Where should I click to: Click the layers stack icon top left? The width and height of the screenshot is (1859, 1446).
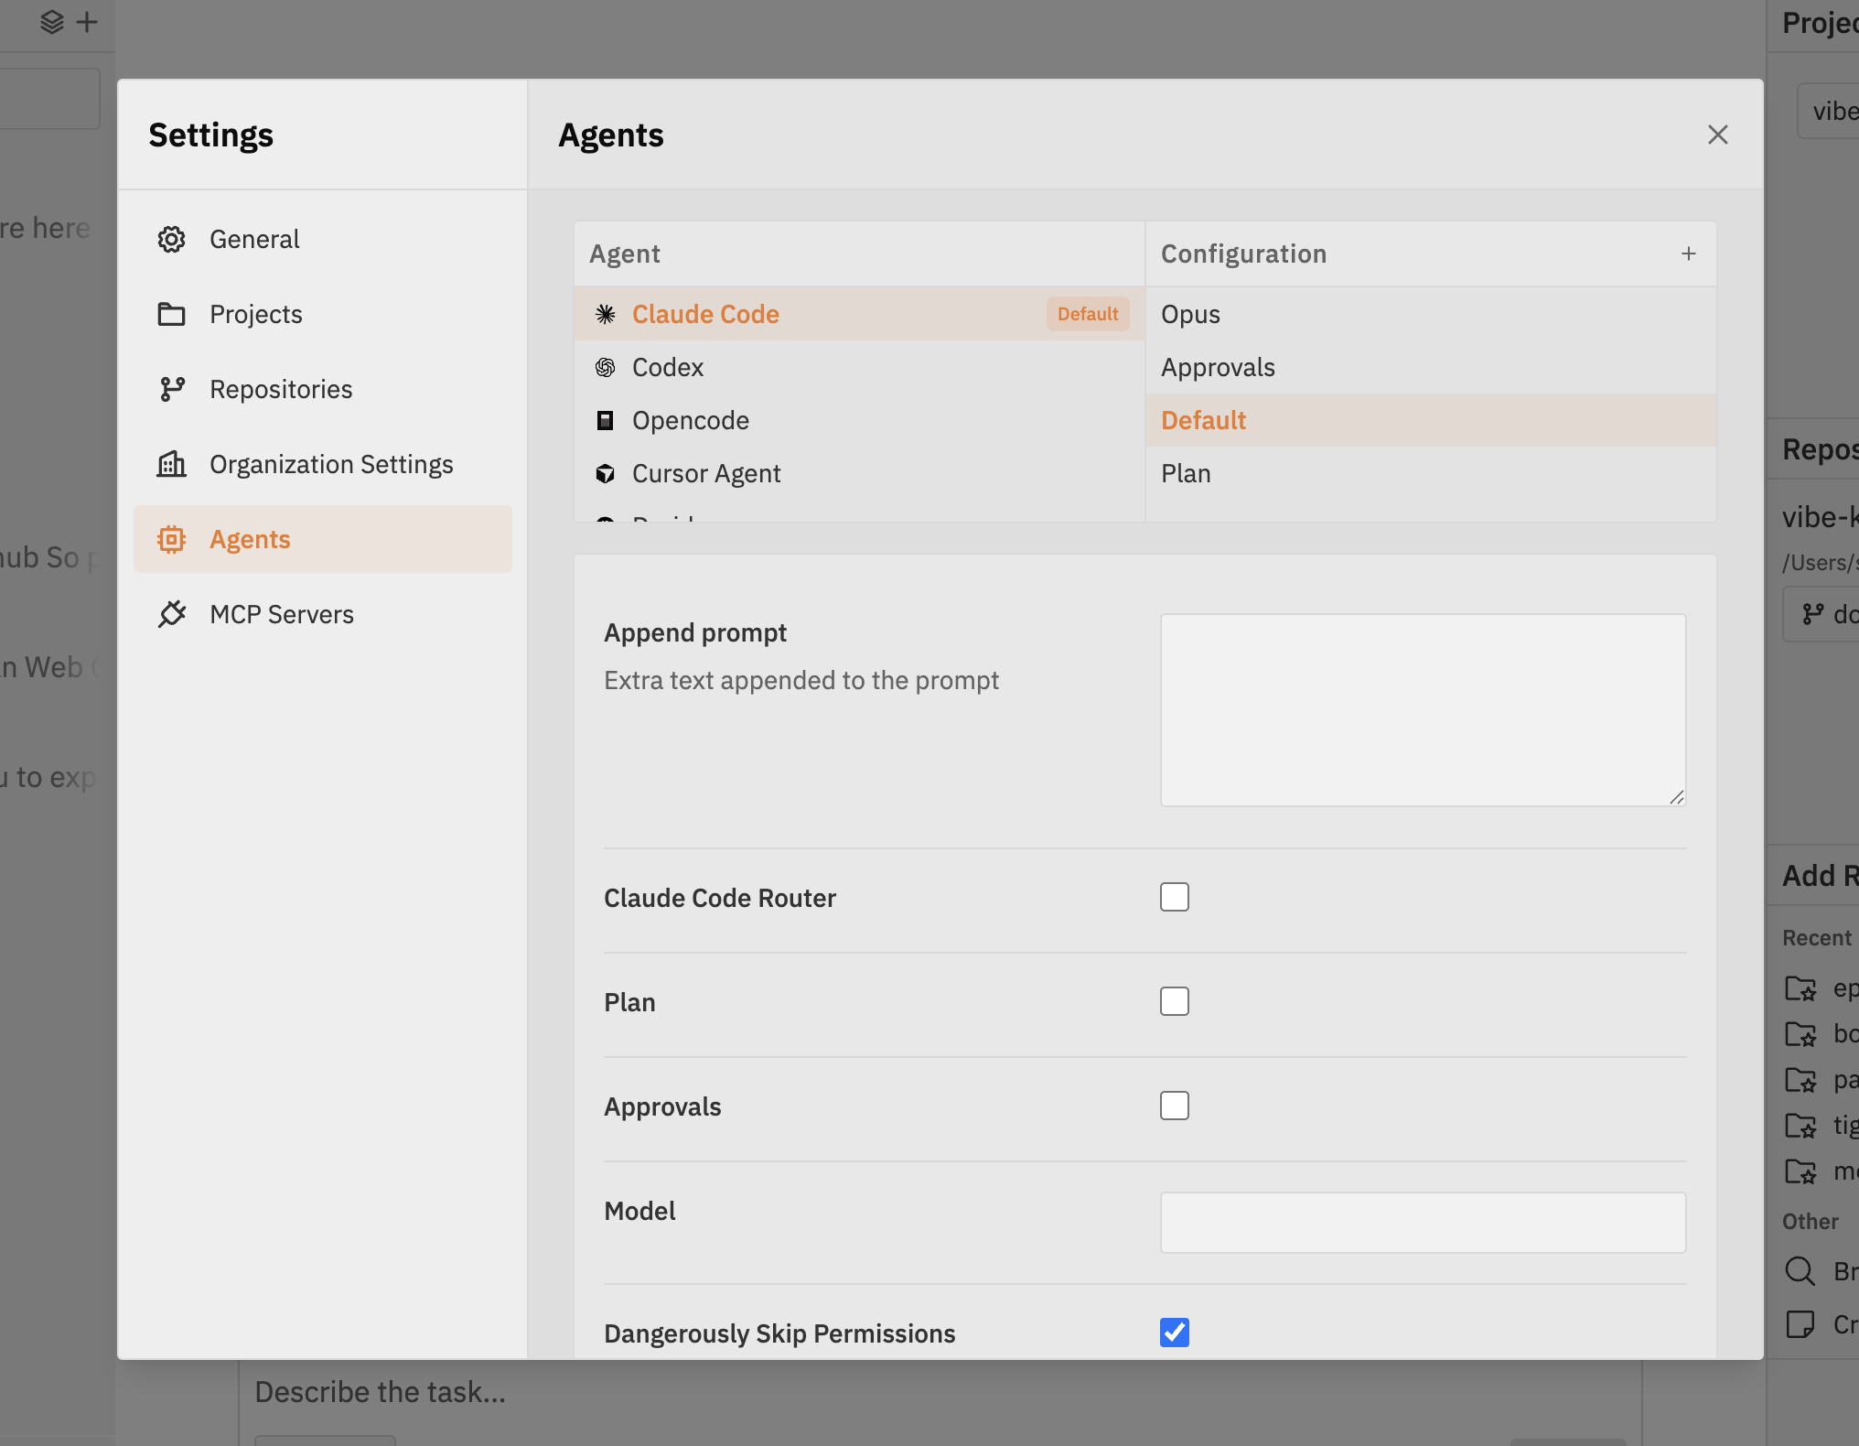pos(51,22)
